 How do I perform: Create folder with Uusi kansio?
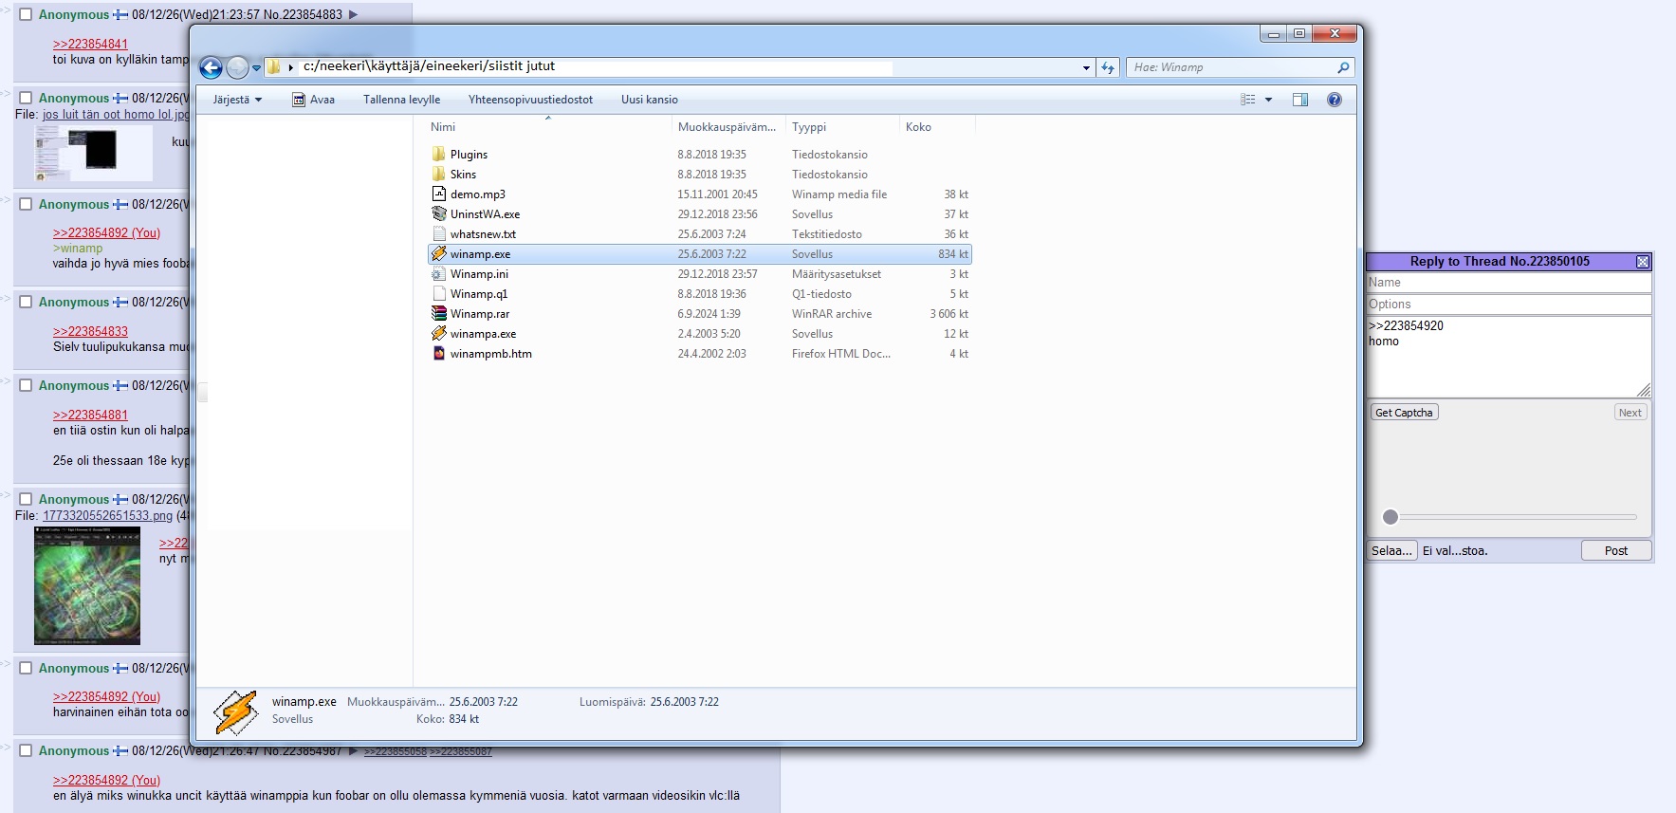coord(650,100)
